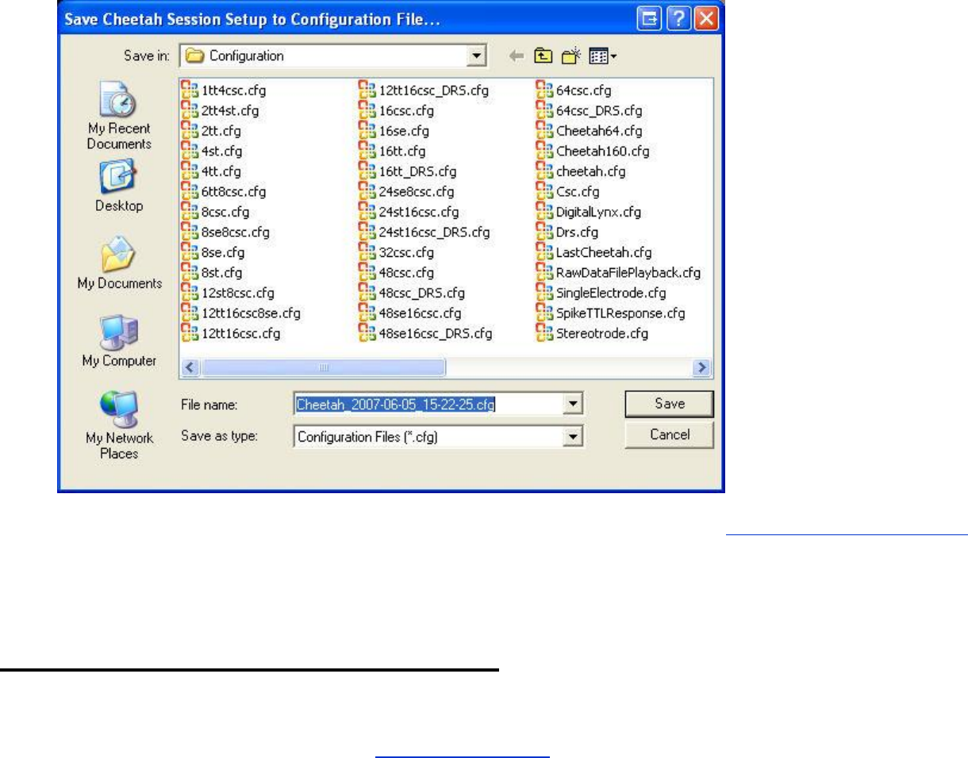Screen dimensions: 968x758
Task: Expand the Save in folder dropdown
Action: pyautogui.click(x=477, y=56)
